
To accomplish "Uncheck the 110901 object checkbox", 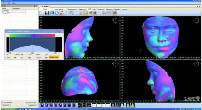I will click(2, 11).
